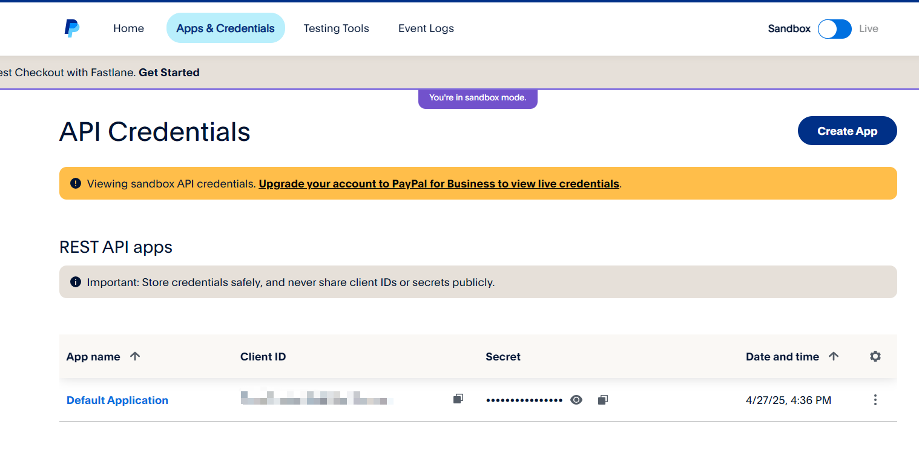Open the table column settings gear
This screenshot has width=919, height=456.
pos(875,356)
